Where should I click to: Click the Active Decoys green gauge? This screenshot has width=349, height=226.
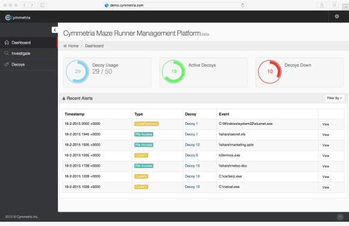point(174,72)
